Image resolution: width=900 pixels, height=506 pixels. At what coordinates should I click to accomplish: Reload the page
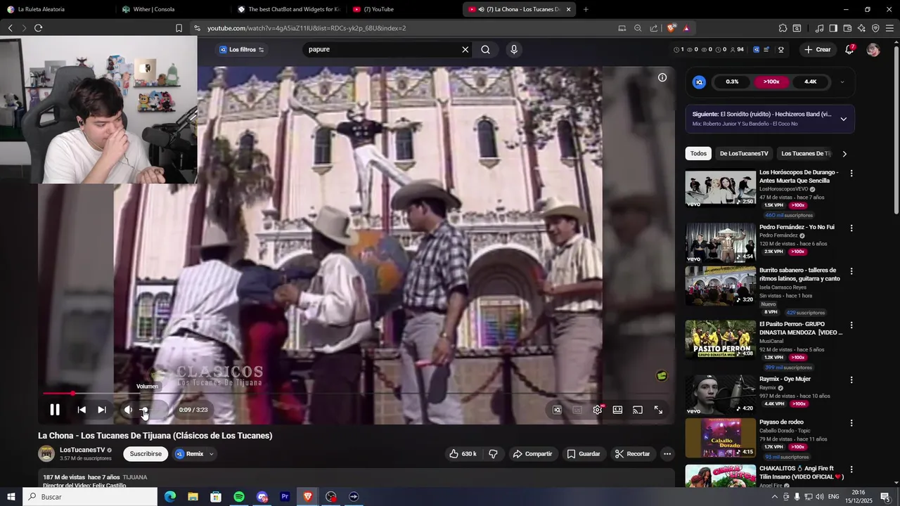pyautogui.click(x=39, y=28)
